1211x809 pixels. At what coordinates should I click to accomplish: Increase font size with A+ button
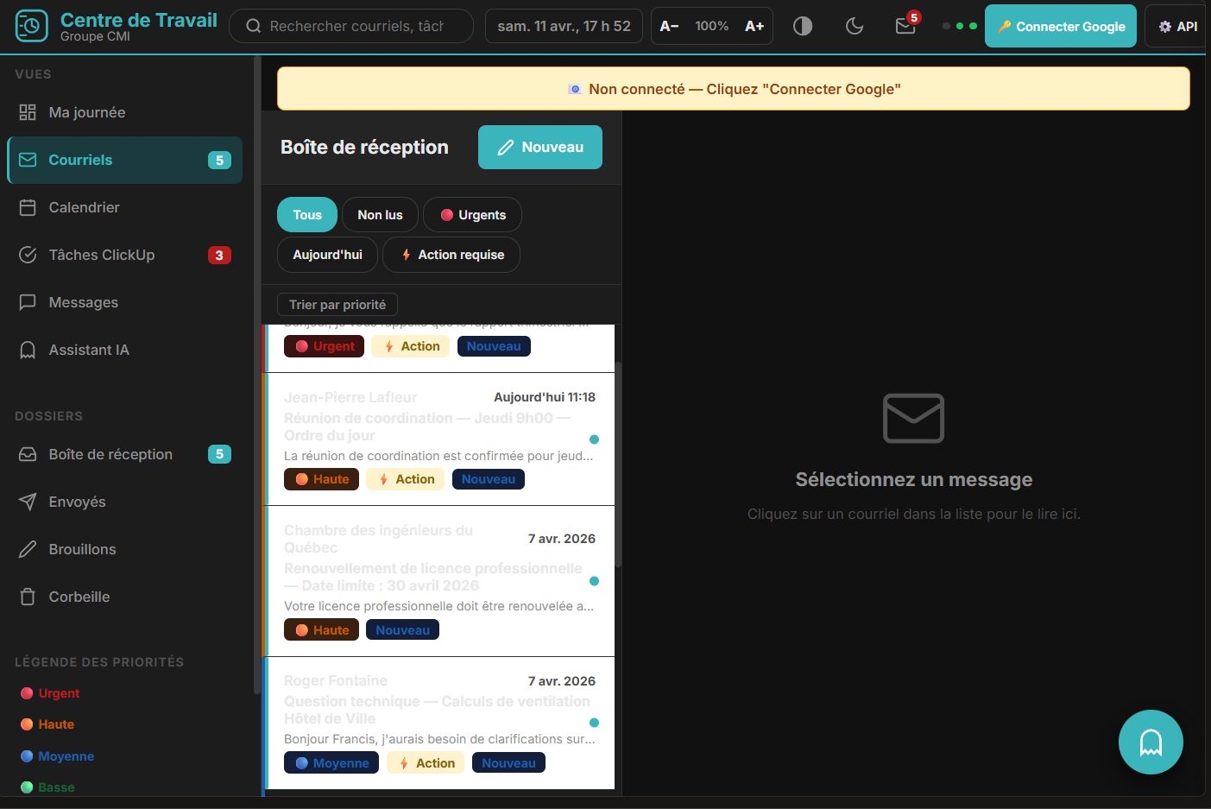[754, 26]
